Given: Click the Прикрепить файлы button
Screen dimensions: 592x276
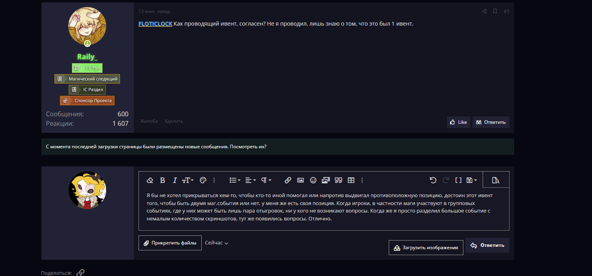Looking at the screenshot, I should pyautogui.click(x=170, y=243).
